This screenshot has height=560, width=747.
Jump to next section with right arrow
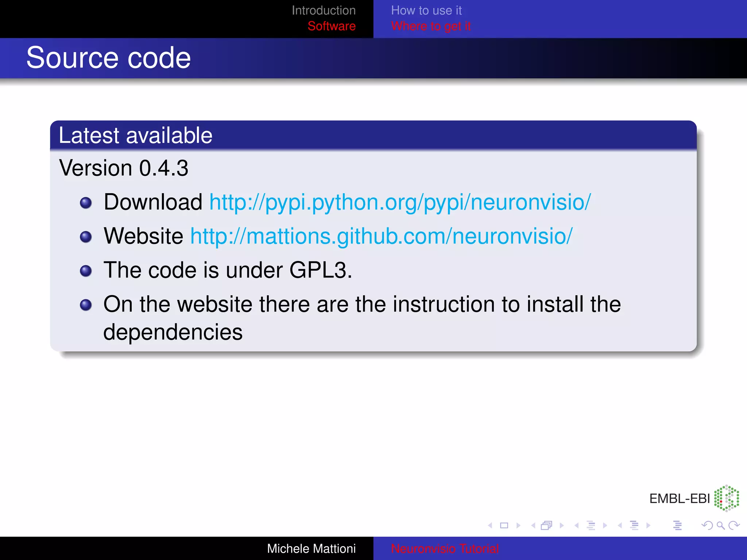point(648,525)
